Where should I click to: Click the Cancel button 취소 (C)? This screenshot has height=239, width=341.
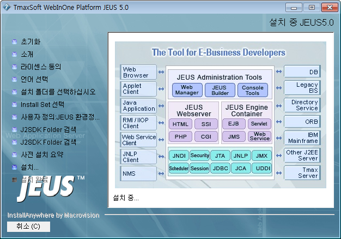pyautogui.click(x=28, y=226)
